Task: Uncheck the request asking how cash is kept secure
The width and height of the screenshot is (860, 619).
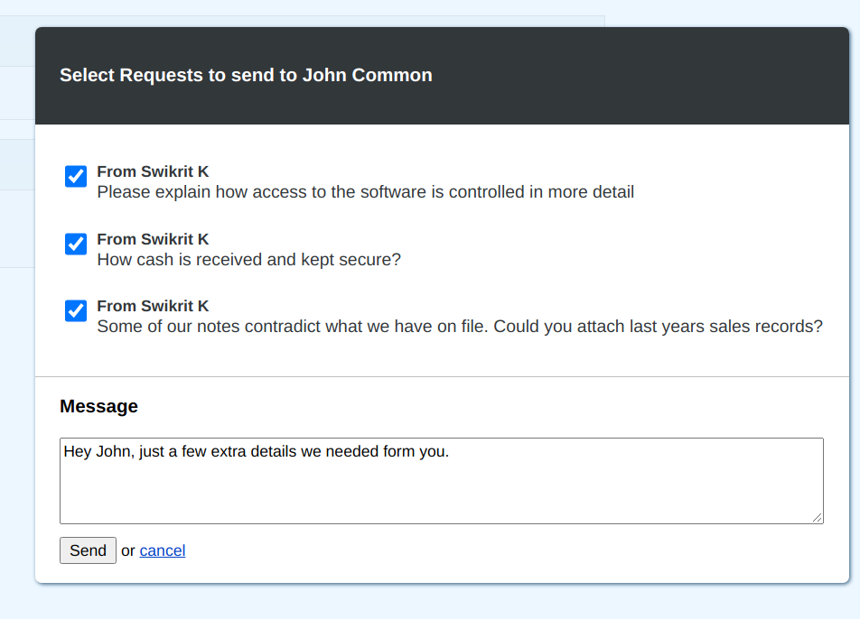Action: tap(75, 244)
